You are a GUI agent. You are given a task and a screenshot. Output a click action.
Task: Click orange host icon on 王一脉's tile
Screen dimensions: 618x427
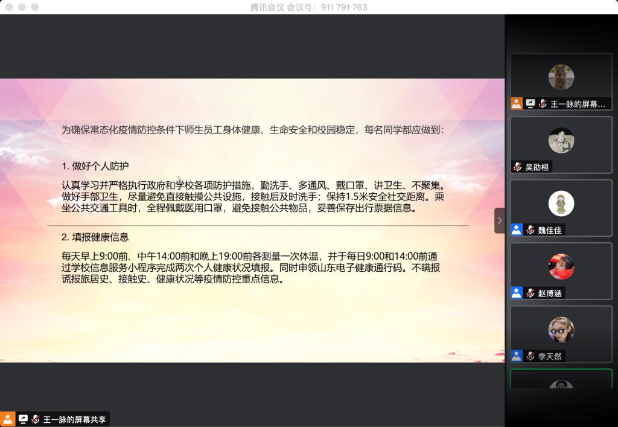pyautogui.click(x=517, y=104)
